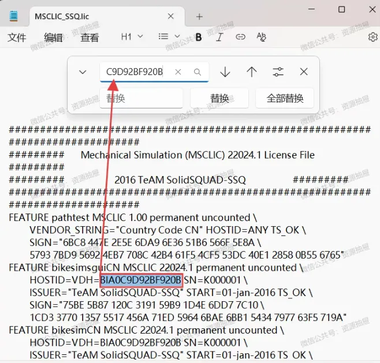Maximize the Notepad window

pos(342,9)
